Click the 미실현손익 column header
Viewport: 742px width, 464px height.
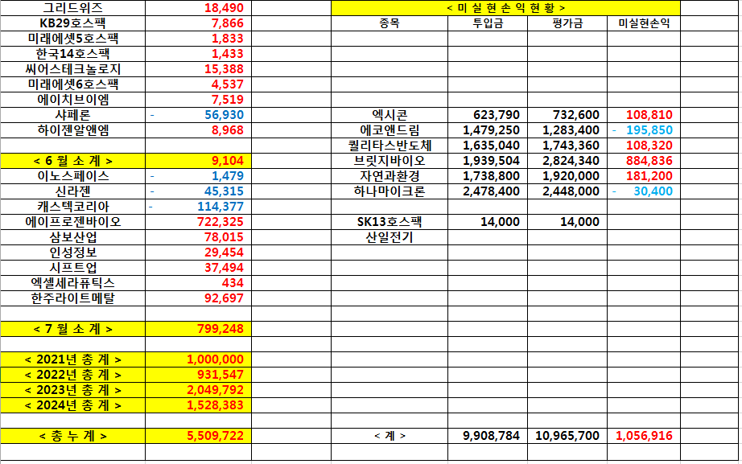pyautogui.click(x=643, y=23)
